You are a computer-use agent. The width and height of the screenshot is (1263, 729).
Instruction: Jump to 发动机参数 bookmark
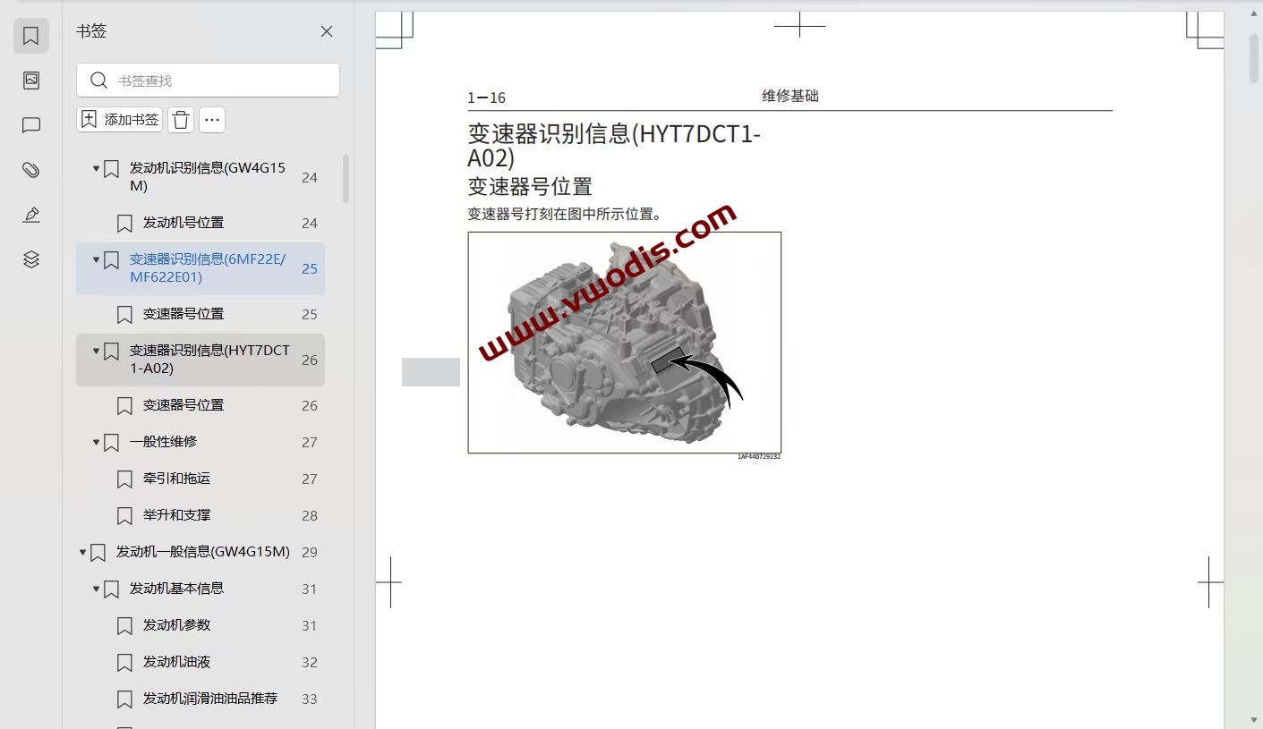coord(176,625)
